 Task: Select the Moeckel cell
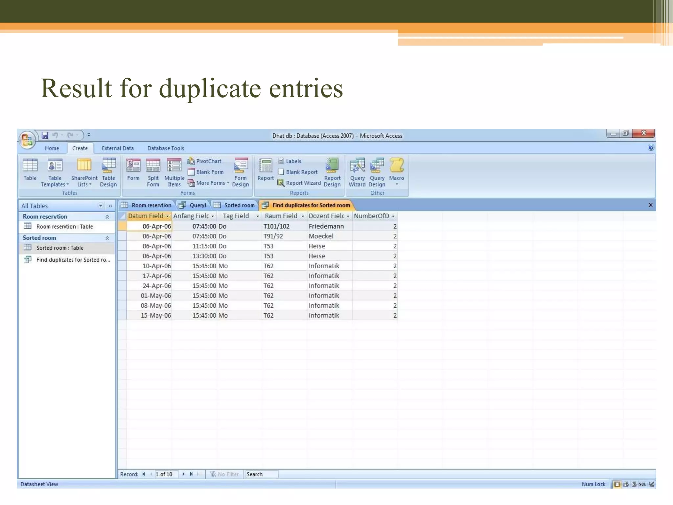[329, 236]
